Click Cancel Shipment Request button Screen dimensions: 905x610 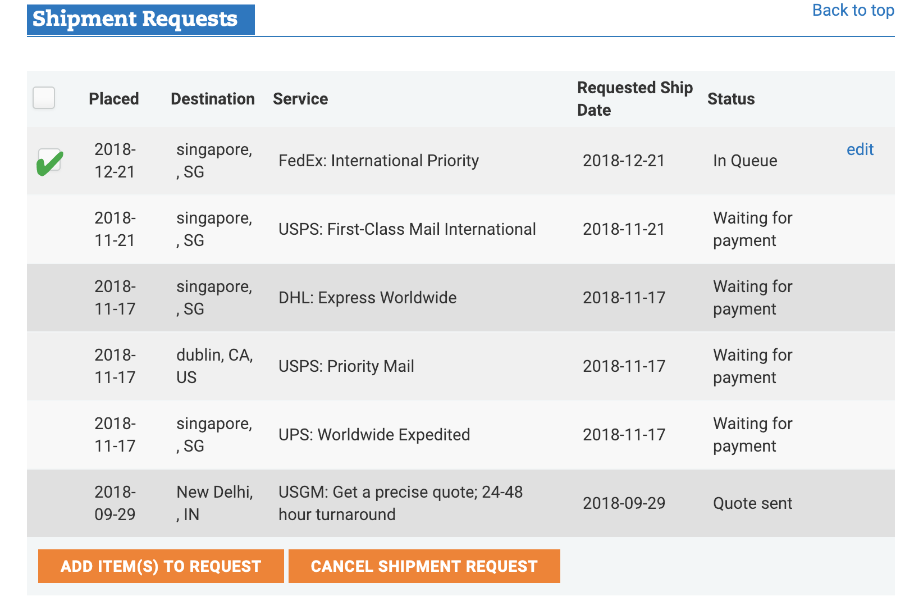click(x=424, y=566)
